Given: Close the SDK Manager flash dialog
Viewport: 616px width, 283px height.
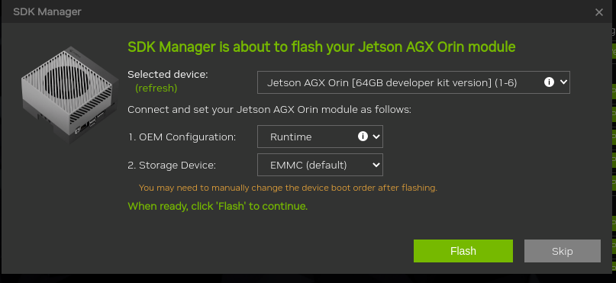Looking at the screenshot, I should [x=598, y=12].
